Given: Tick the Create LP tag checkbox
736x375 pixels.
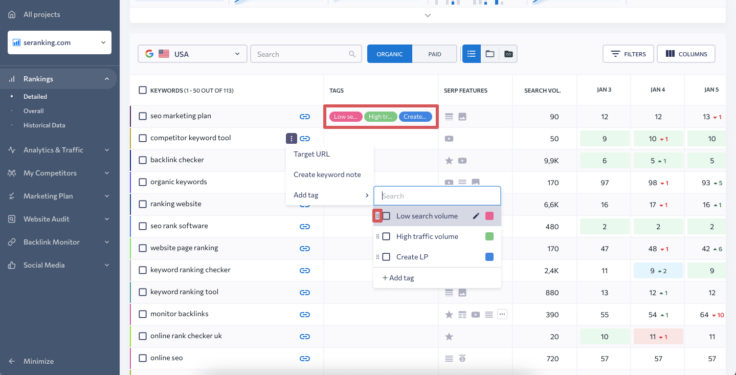Looking at the screenshot, I should [387, 257].
